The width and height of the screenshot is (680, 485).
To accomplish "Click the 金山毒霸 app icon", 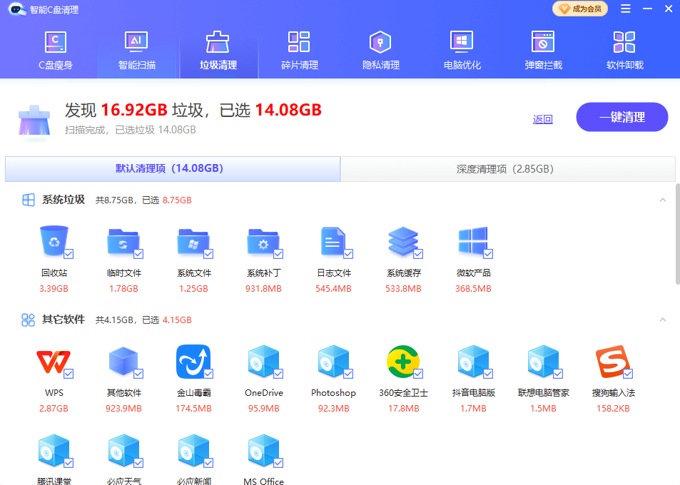I will 193,362.
